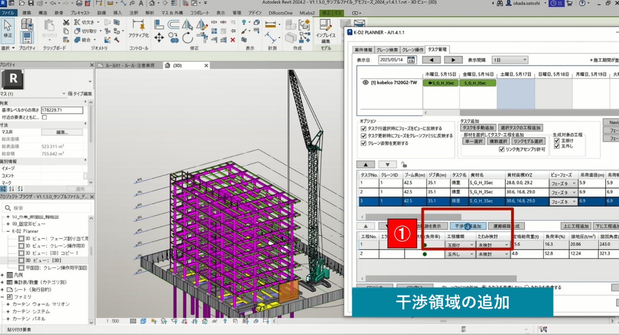Click the Align tool icon

(x=159, y=25)
